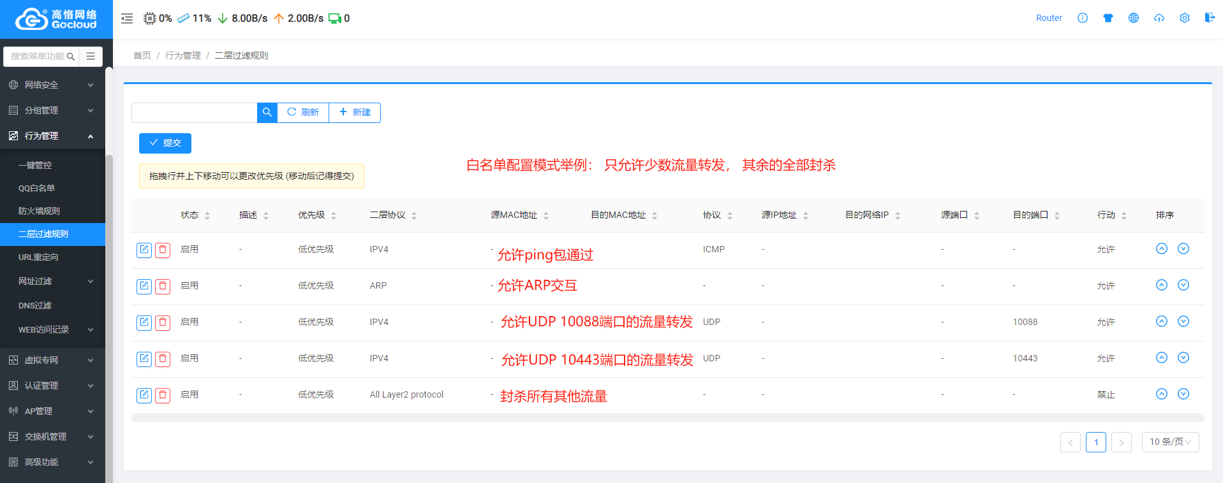Click the 提交 submit button
This screenshot has width=1223, height=483.
click(165, 143)
